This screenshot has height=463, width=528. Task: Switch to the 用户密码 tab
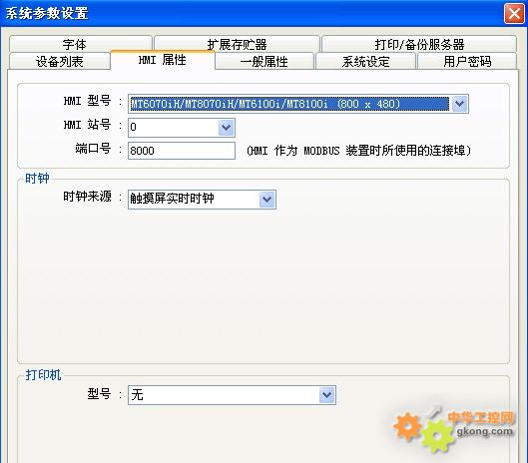(x=467, y=61)
